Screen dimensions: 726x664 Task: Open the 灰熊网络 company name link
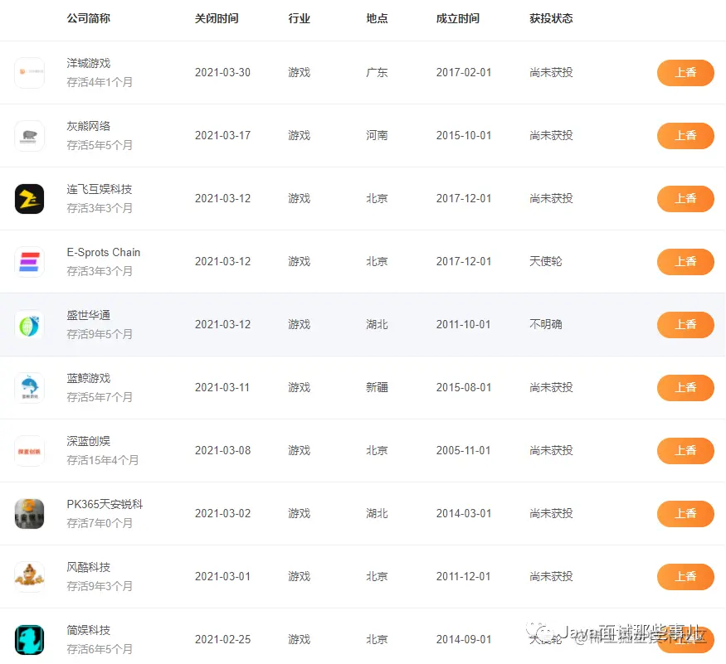[x=88, y=126]
